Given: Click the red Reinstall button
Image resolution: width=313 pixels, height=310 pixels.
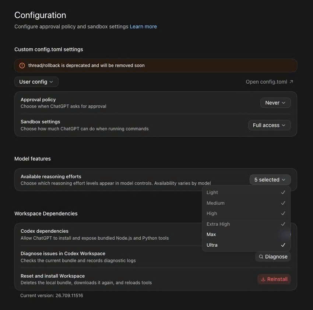Looking at the screenshot, I should point(274,279).
